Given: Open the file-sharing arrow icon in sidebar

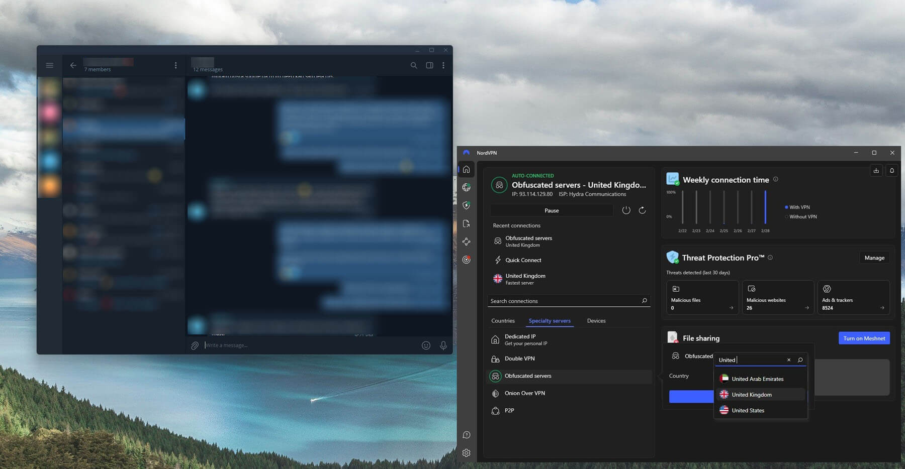Looking at the screenshot, I should pyautogui.click(x=466, y=223).
